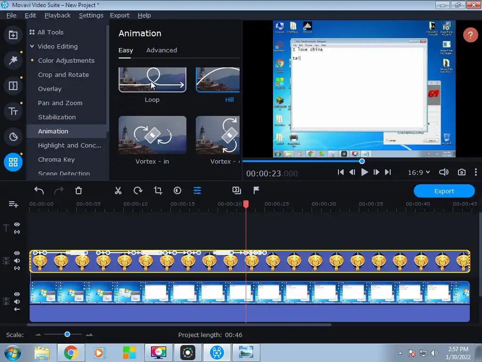
Task: Step back one frame
Action: click(x=352, y=173)
